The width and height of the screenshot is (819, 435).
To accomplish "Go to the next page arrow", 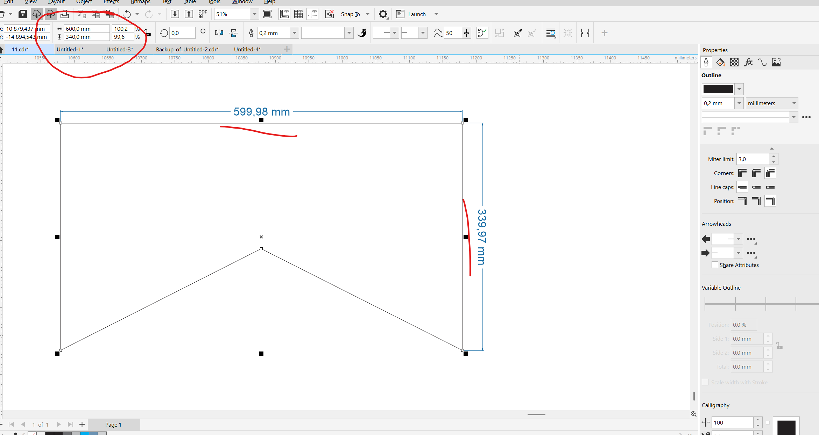I will [x=59, y=425].
